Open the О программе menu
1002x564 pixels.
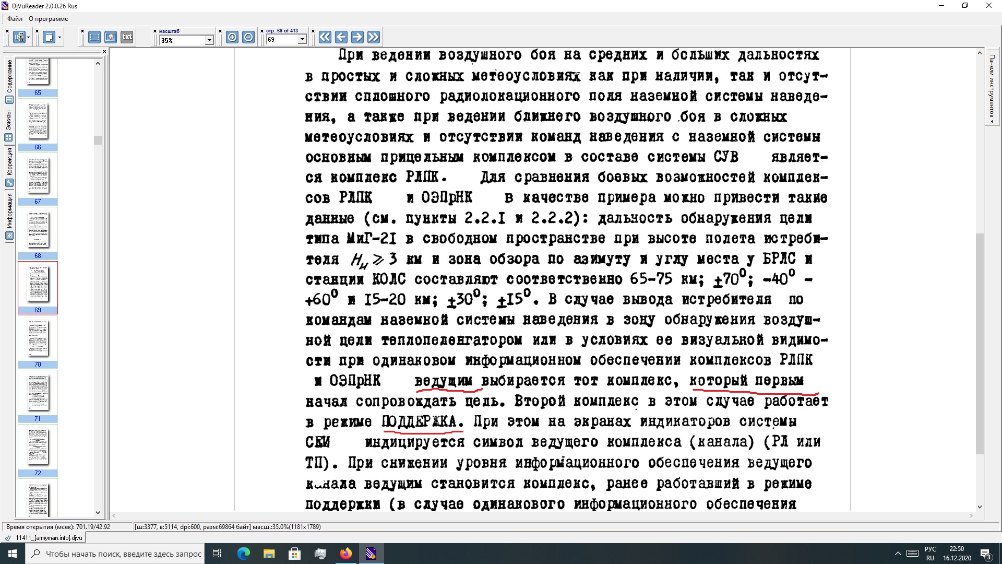48,19
